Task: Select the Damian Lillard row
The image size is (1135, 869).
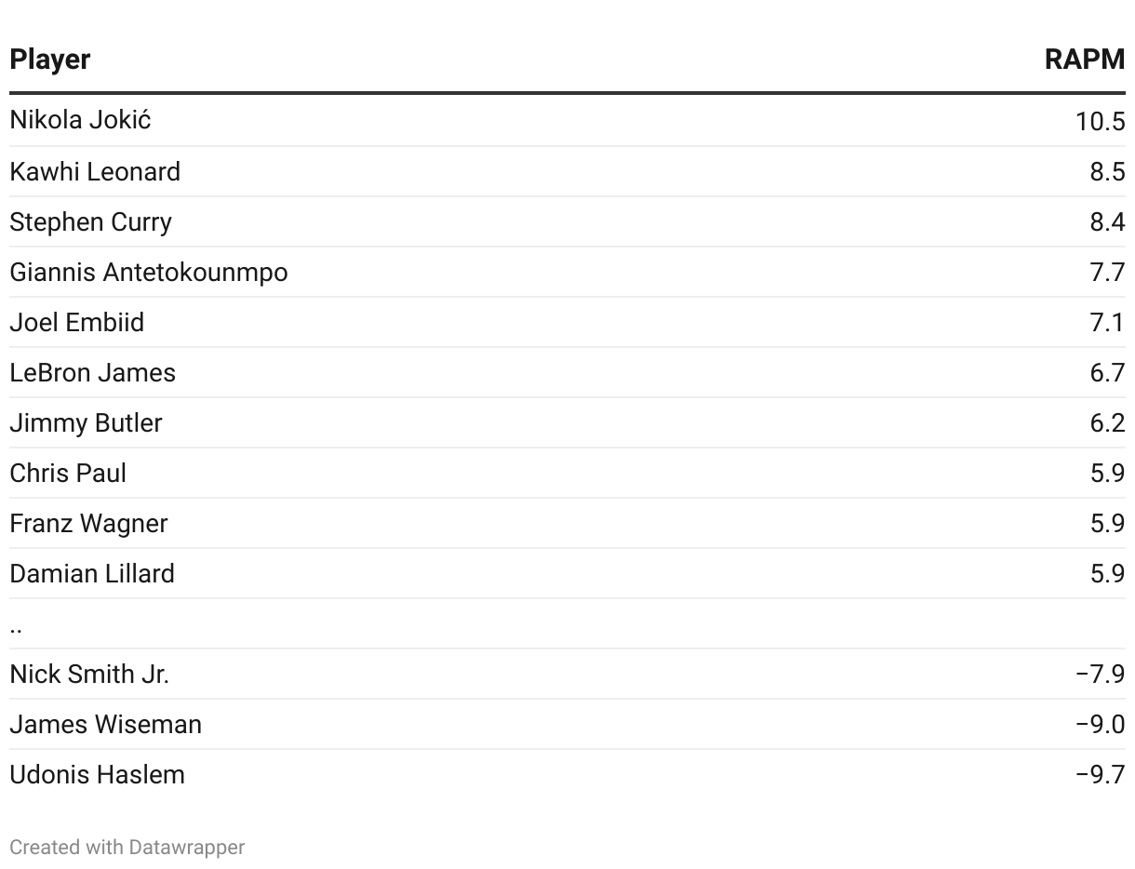Action: coord(567,574)
